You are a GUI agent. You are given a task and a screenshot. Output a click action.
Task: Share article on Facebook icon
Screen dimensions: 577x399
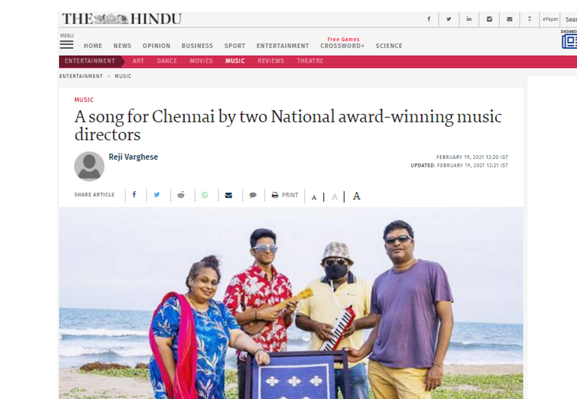click(x=135, y=195)
